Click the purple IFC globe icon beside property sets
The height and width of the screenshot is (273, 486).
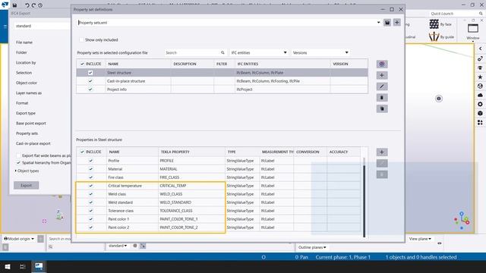tap(382, 64)
